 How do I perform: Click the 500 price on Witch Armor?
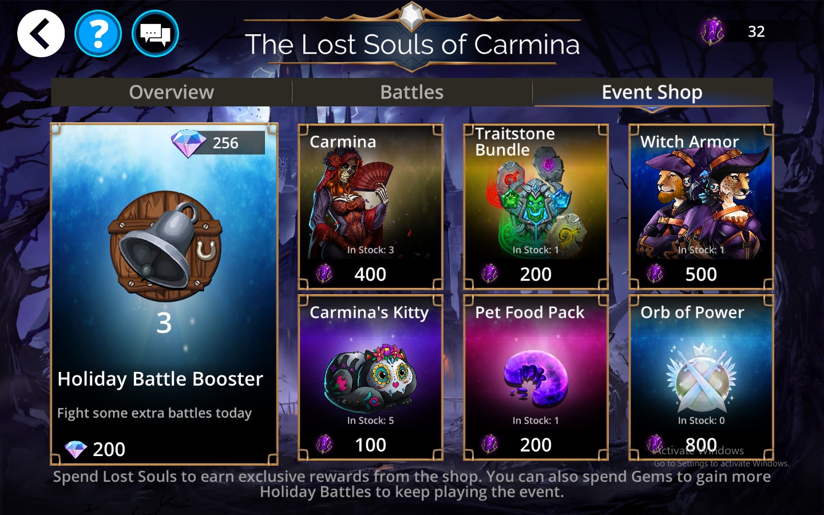pos(701,275)
